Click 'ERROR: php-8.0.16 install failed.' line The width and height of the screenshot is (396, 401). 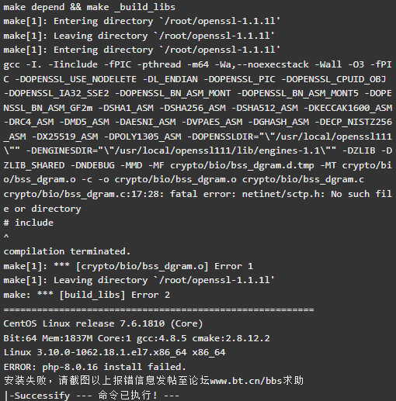pos(95,367)
